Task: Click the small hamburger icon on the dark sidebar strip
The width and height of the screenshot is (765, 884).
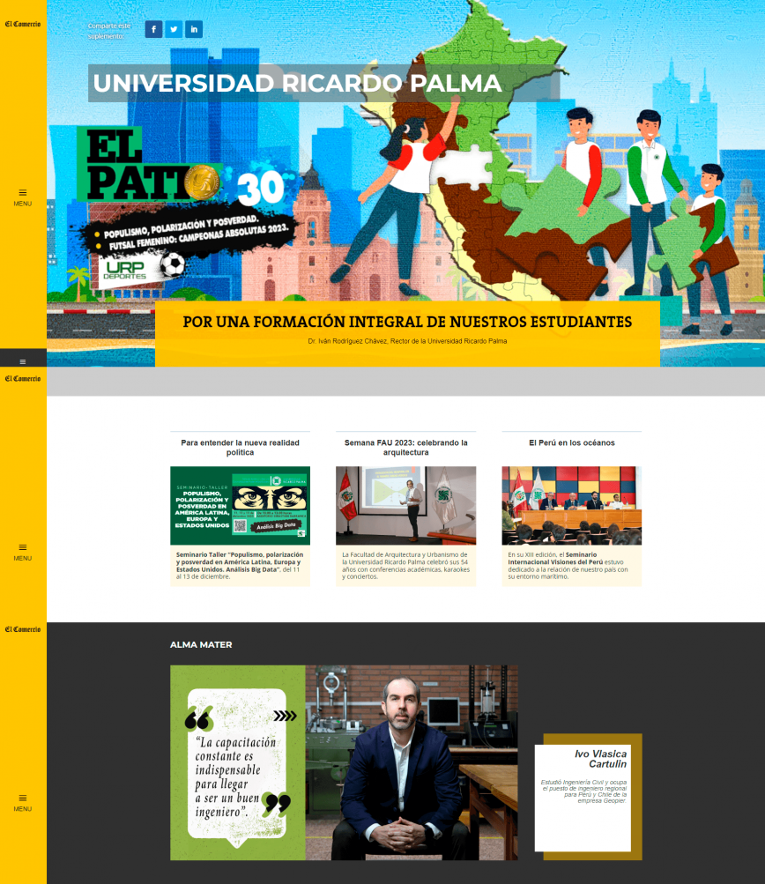Action: point(23,361)
